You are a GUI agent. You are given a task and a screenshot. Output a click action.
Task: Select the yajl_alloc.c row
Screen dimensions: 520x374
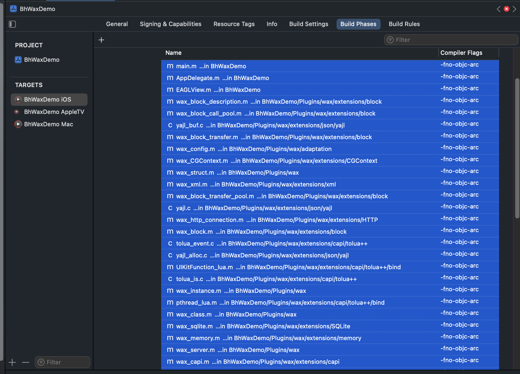330,255
